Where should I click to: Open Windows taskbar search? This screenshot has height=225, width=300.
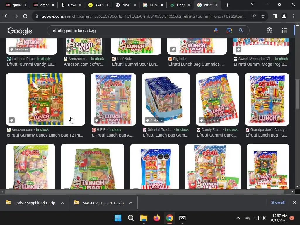pyautogui.click(x=131, y=218)
